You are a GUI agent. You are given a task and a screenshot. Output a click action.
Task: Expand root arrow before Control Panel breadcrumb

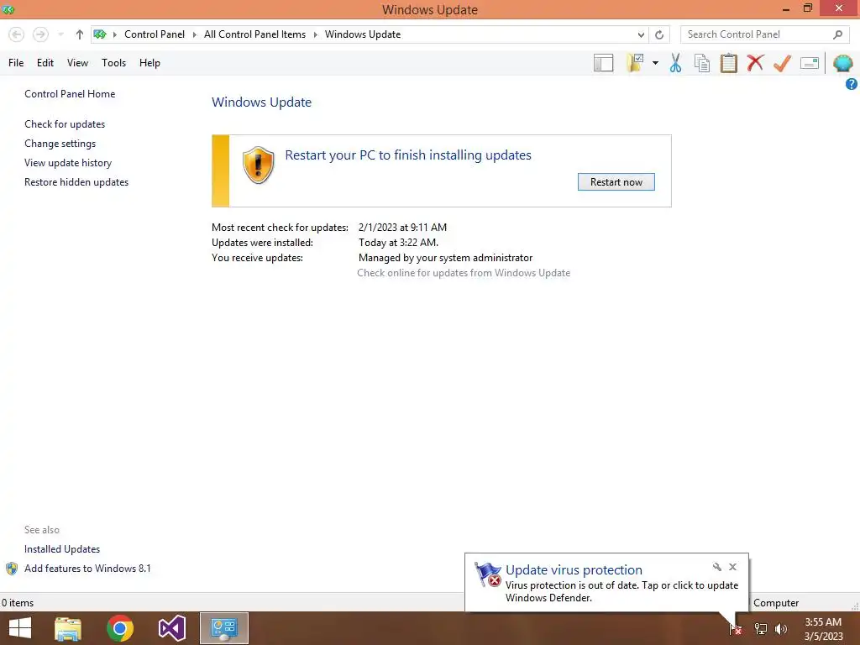coord(114,34)
